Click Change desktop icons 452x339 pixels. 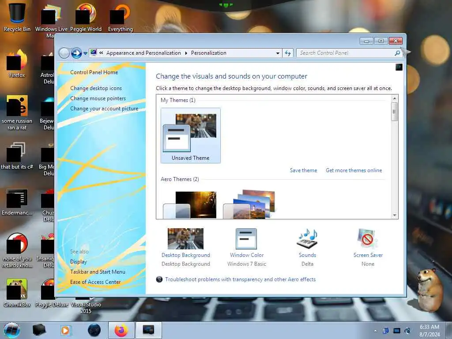pos(96,88)
